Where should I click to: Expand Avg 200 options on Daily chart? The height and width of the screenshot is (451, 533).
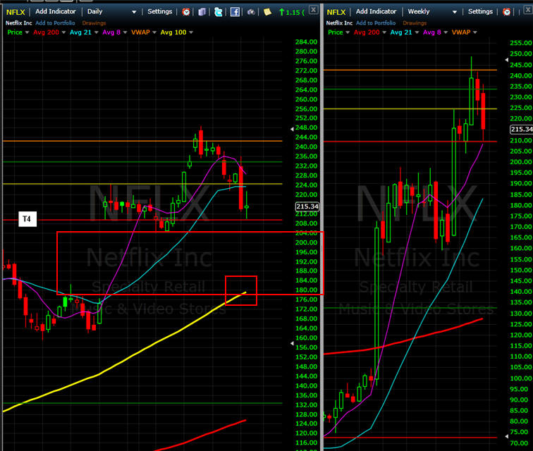coord(63,32)
